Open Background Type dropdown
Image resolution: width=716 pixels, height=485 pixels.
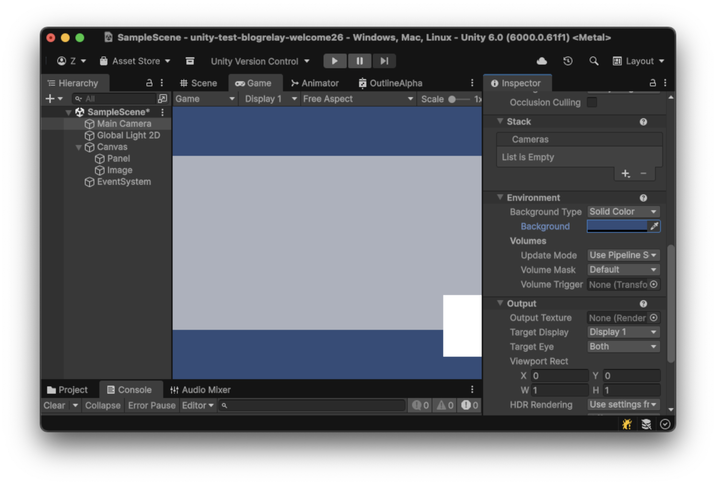(x=623, y=212)
